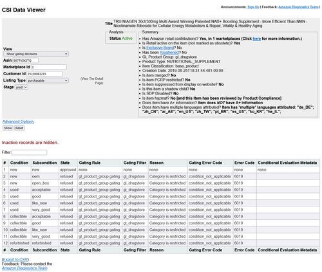Open the Toughened link
This screenshot has width=322, height=272.
tap(169, 52)
